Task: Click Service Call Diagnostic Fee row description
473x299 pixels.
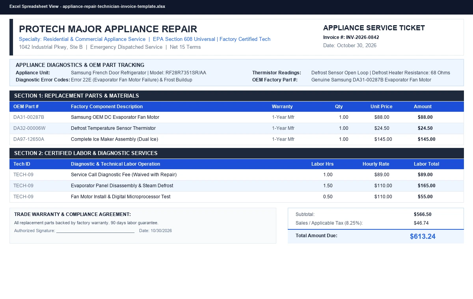Action: (124, 175)
